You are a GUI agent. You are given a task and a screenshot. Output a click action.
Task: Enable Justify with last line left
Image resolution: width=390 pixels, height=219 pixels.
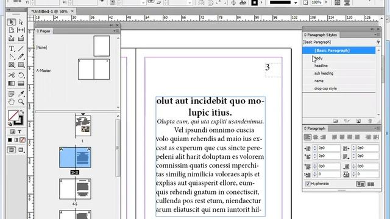pos(335,137)
